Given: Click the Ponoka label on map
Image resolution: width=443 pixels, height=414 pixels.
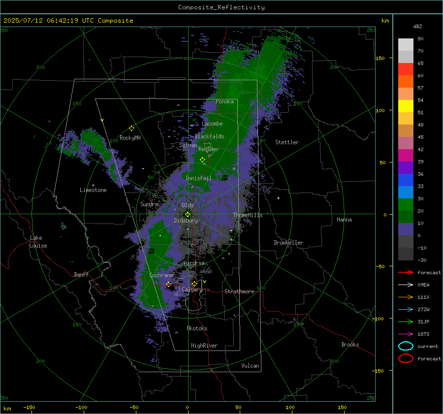Looking at the screenshot, I should [x=224, y=101].
